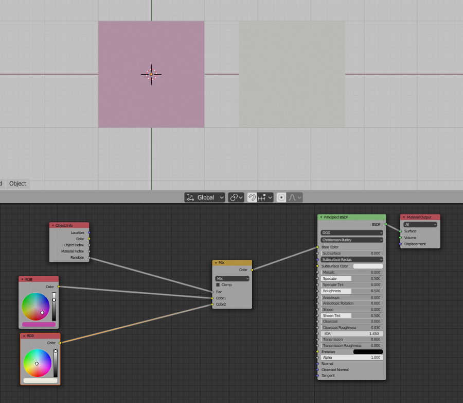Open the GGX distribution dropdown
The width and height of the screenshot is (463, 403).
pos(351,232)
